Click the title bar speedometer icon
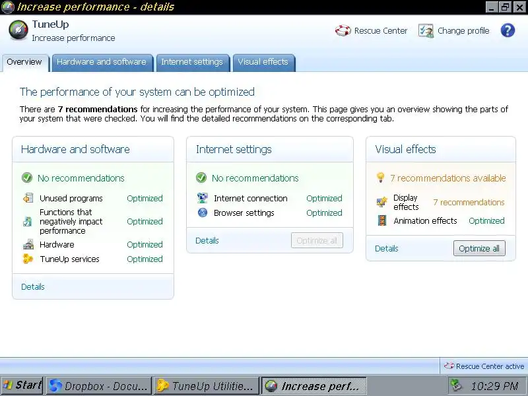The width and height of the screenshot is (528, 396). (x=8, y=7)
